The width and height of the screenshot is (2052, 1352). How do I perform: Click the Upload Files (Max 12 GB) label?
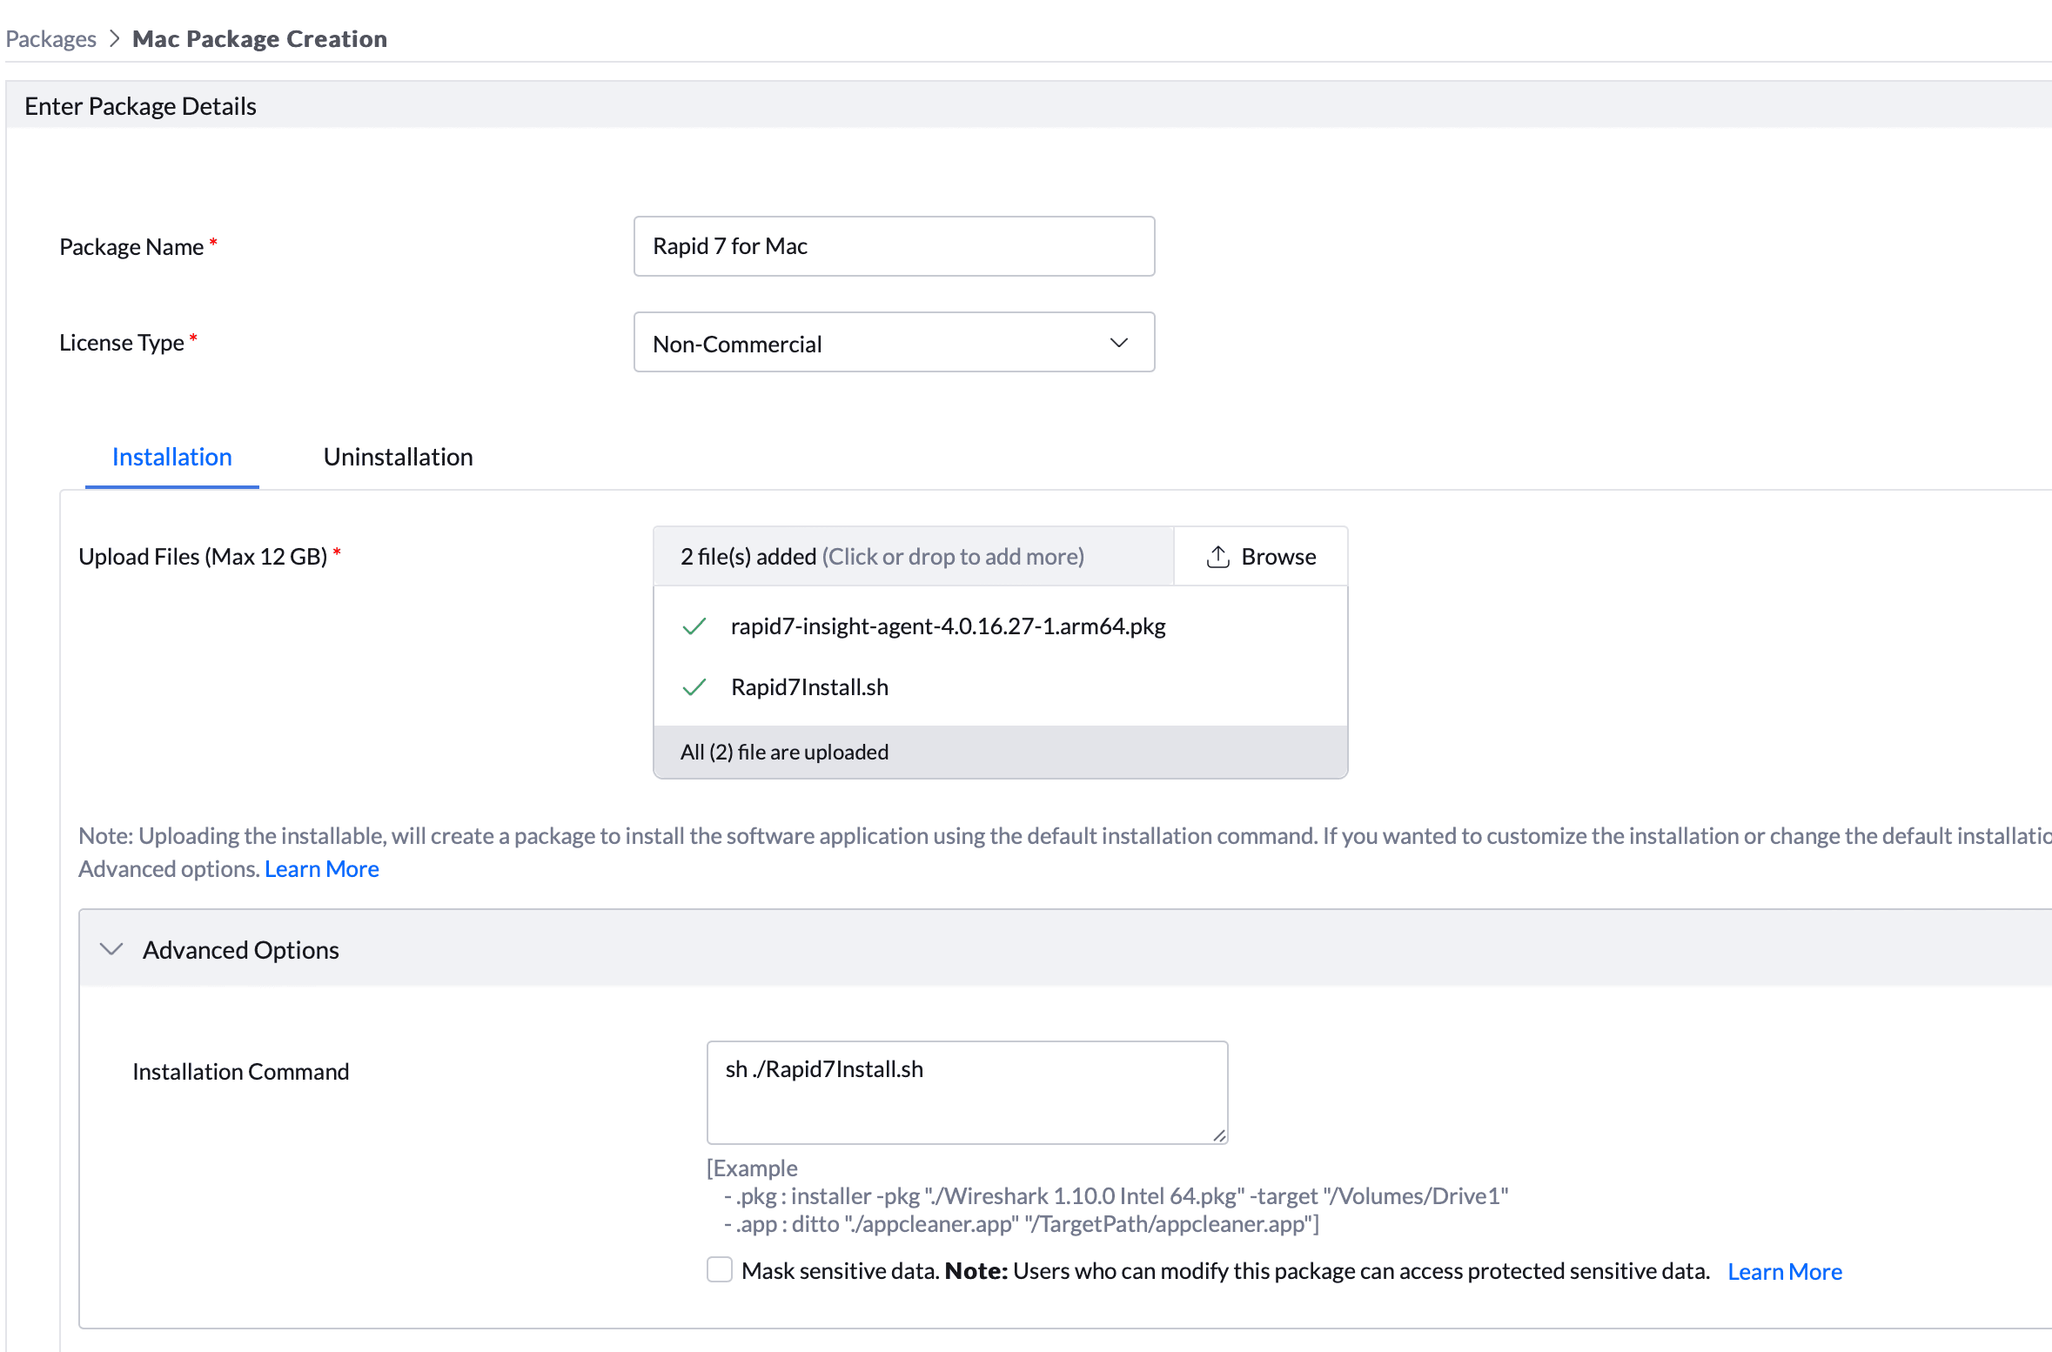pos(203,557)
